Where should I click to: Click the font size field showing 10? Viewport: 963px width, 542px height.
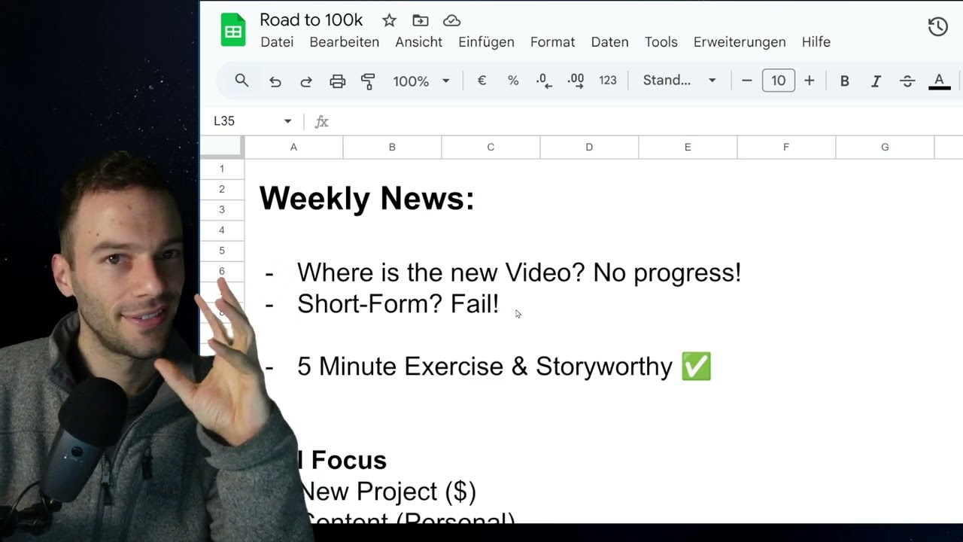(x=778, y=81)
